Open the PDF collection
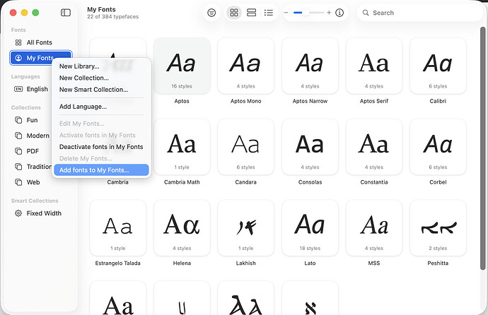This screenshot has height=315, width=488. pyautogui.click(x=31, y=151)
